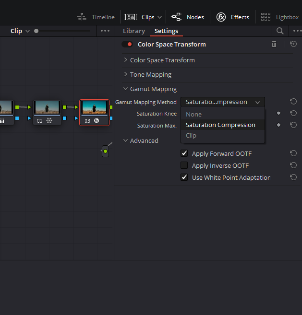
Task: Show the Lightbox view
Action: pos(279,17)
